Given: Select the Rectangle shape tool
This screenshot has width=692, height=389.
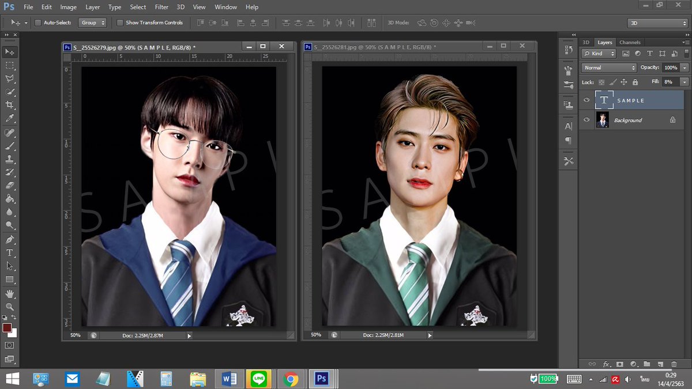Looking at the screenshot, I should coord(10,280).
